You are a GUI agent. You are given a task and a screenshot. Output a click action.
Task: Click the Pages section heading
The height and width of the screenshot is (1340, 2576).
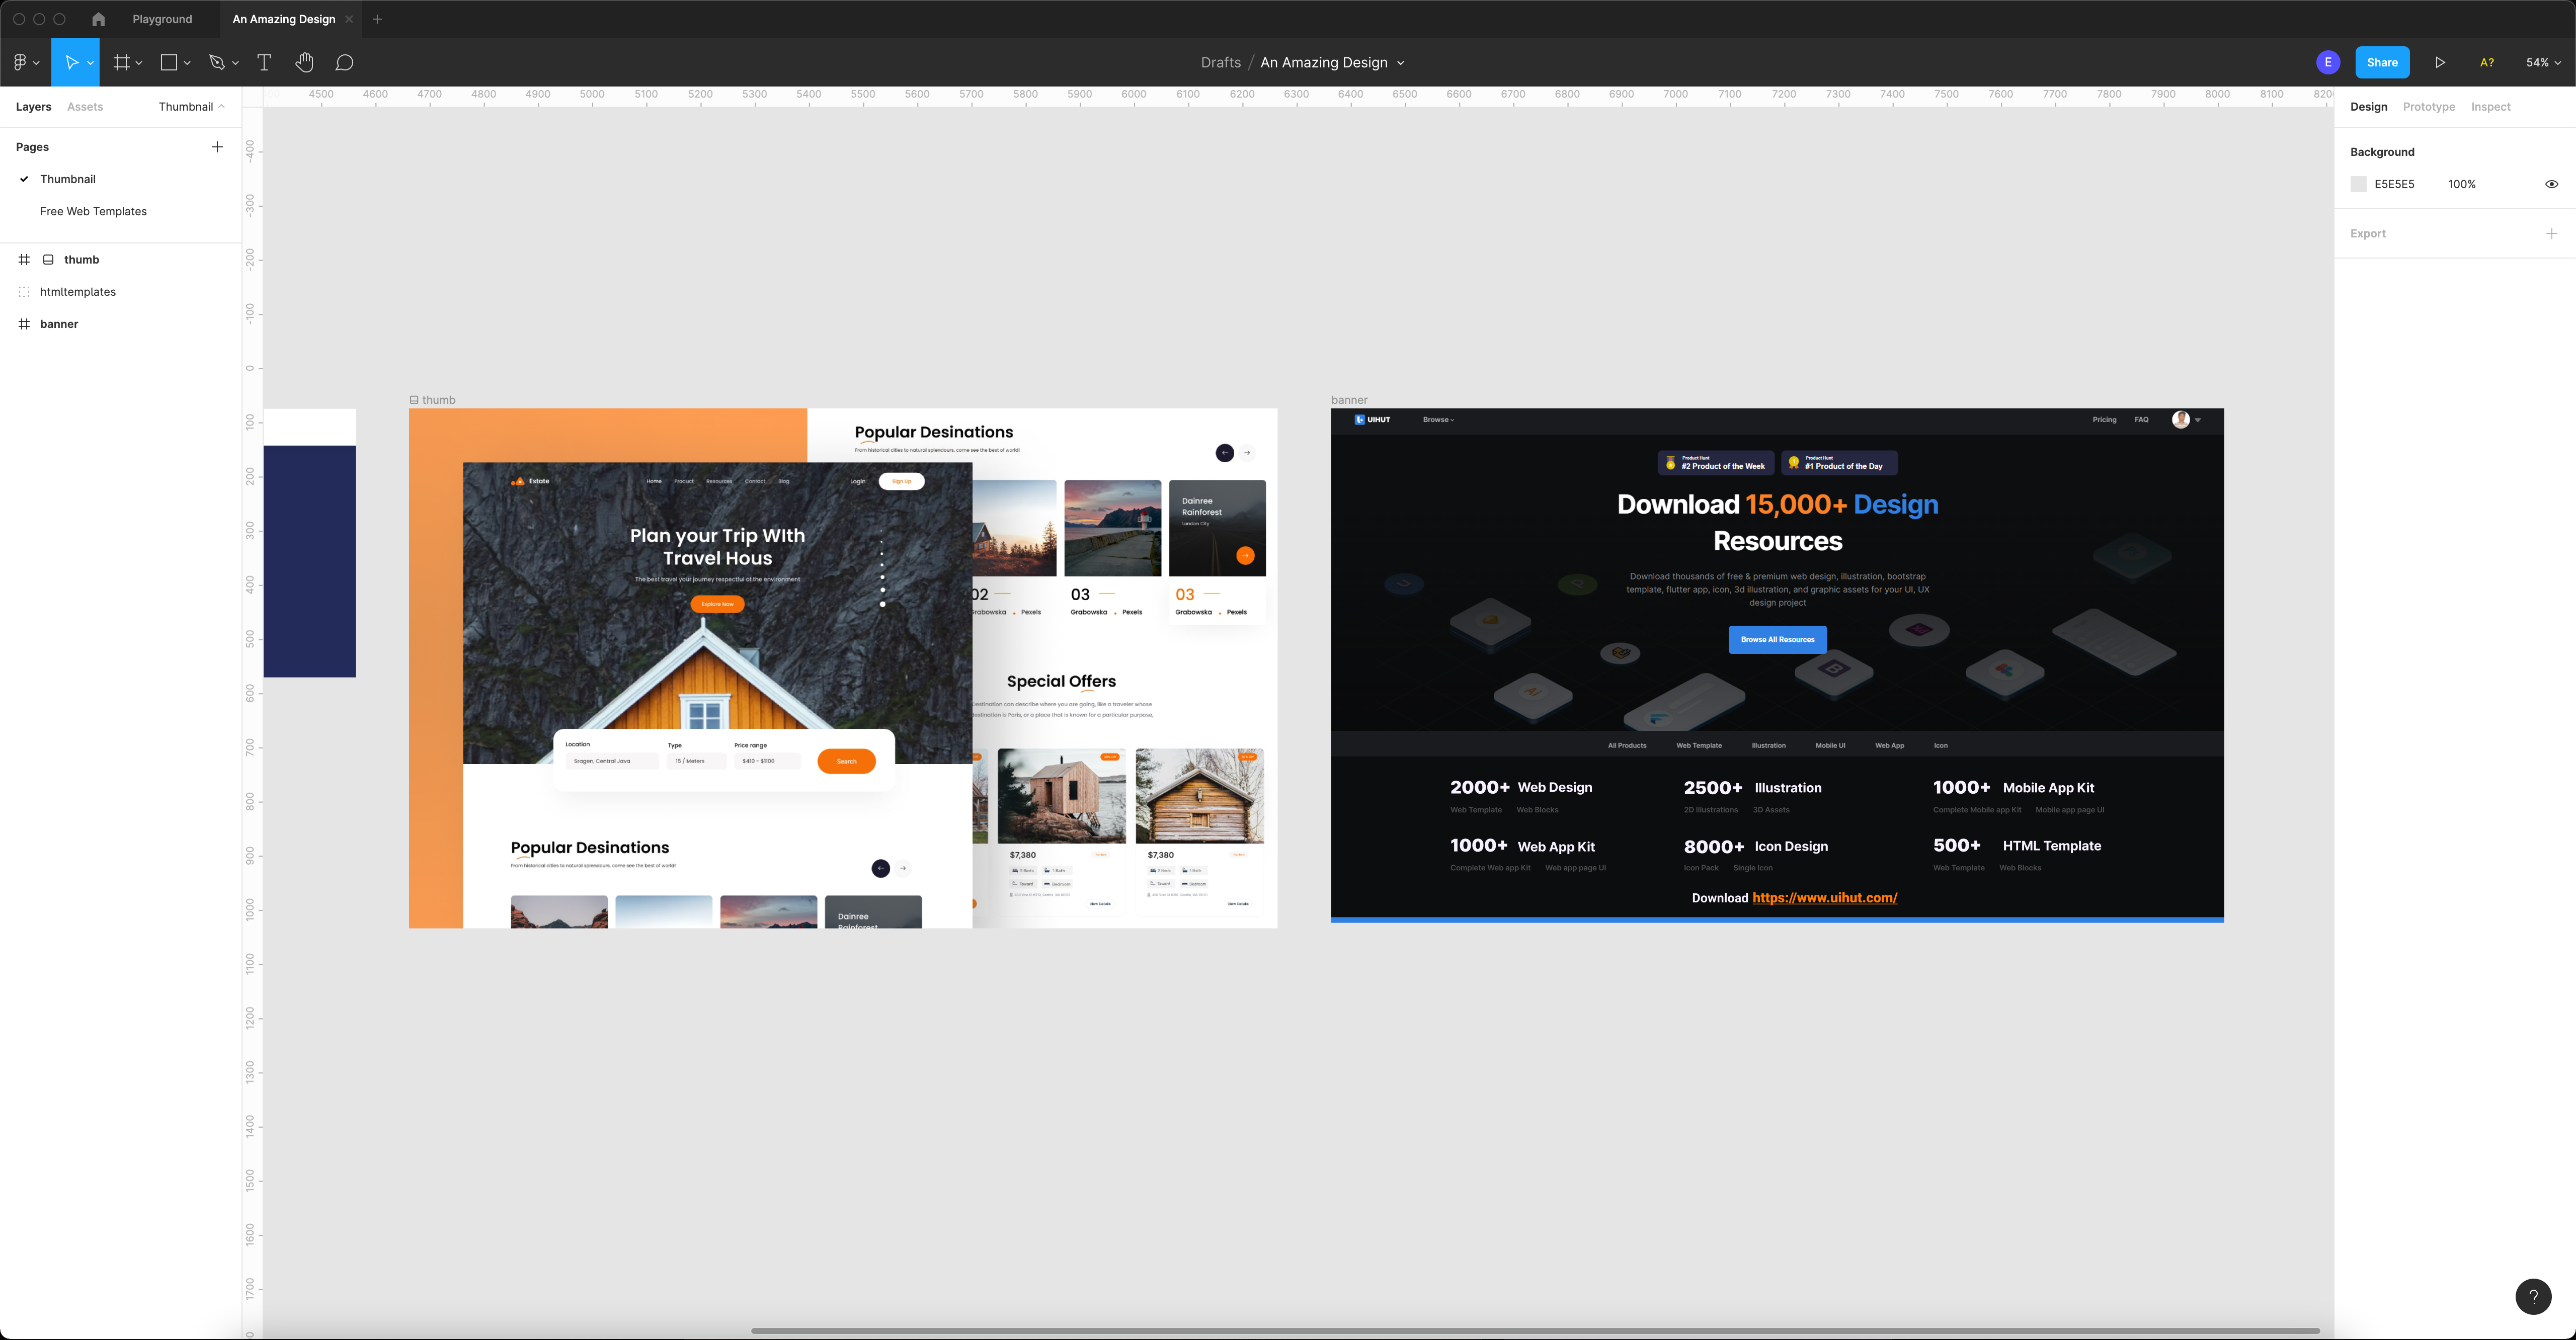point(32,147)
